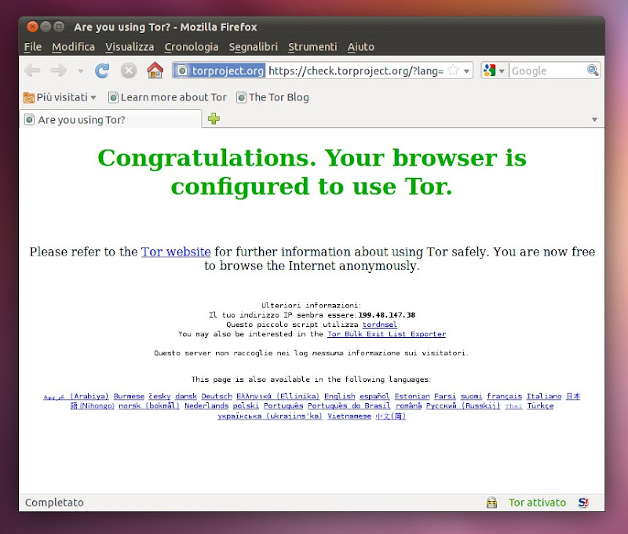Click the URL address field
The height and width of the screenshot is (534, 628).
coord(356,71)
